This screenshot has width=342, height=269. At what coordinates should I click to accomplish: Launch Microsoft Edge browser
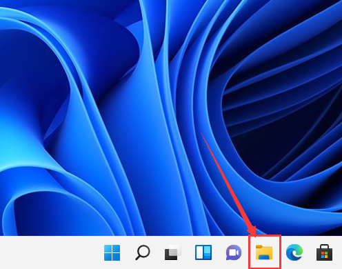[x=294, y=252]
